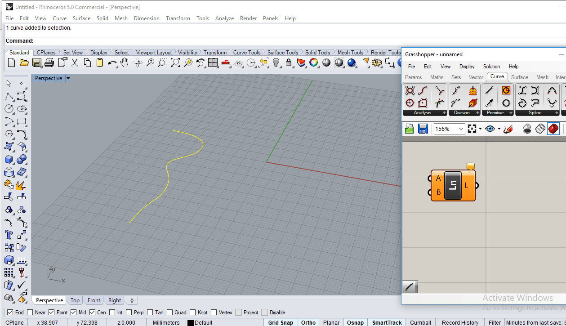Open the Analyze menu in Rhino
This screenshot has width=566, height=326.
point(224,18)
